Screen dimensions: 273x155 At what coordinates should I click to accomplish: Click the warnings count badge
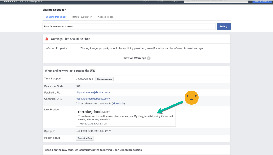point(149,58)
